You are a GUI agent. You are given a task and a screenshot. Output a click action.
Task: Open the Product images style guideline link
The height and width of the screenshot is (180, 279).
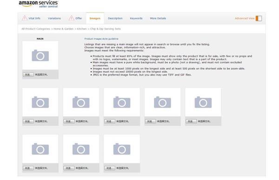point(101,39)
